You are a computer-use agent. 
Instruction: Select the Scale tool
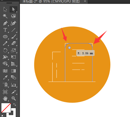click(14, 50)
